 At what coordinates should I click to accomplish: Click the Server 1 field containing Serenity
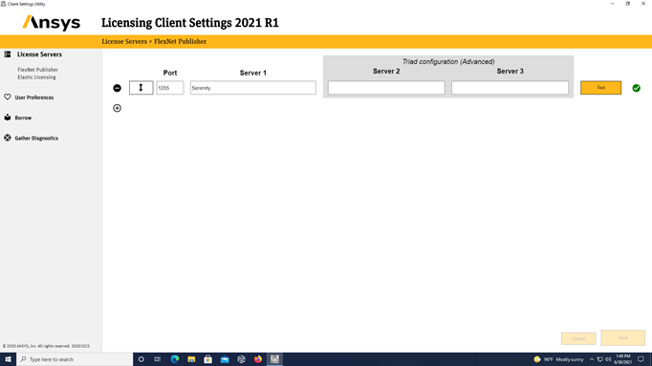[253, 88]
